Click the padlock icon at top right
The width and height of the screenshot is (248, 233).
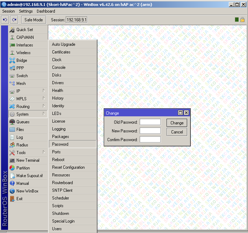242,20
